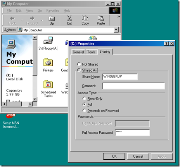This screenshot has height=167, width=180.
Task: Switch to the General tab
Action: [78, 52]
